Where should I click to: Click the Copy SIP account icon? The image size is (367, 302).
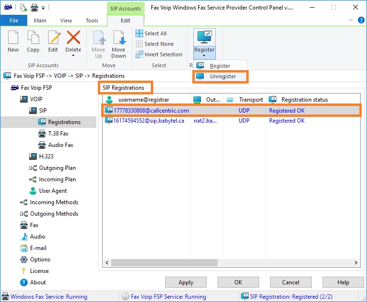33,37
